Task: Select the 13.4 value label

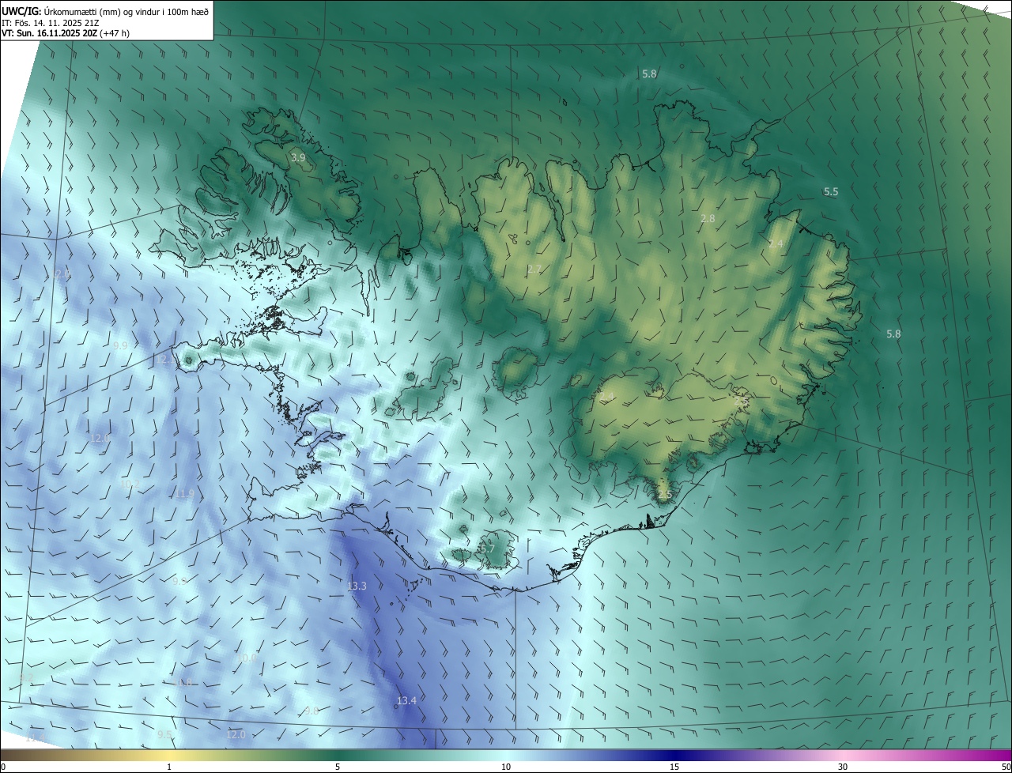Action: 406,701
